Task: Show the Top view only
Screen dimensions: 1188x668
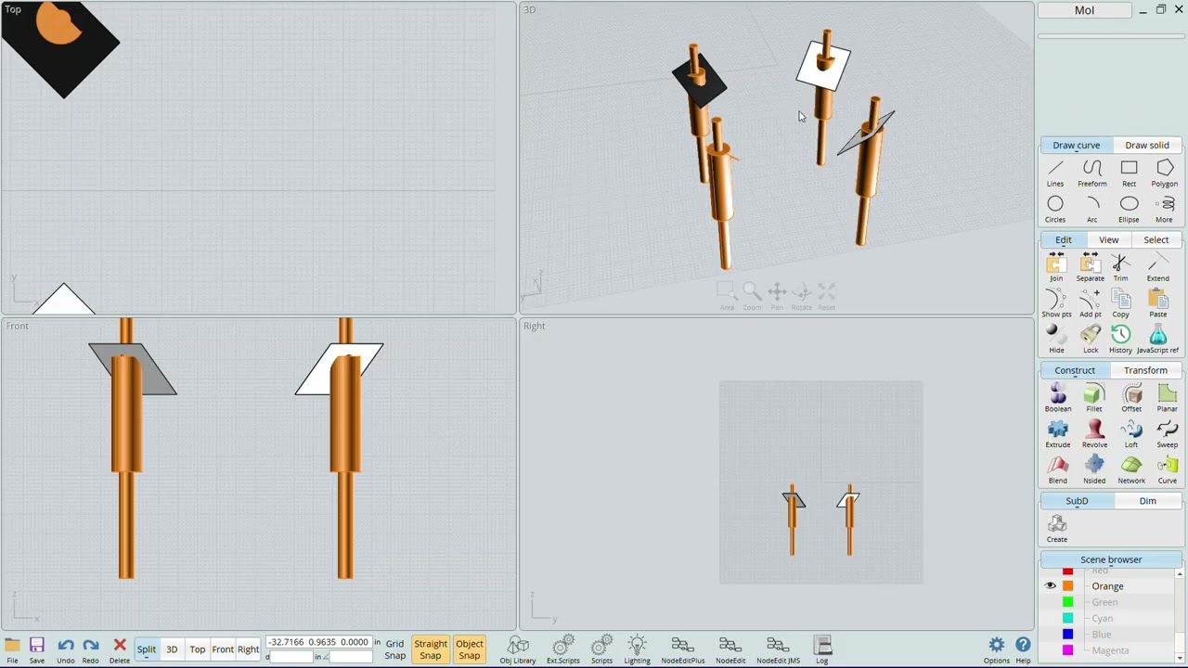Action: pos(198,649)
